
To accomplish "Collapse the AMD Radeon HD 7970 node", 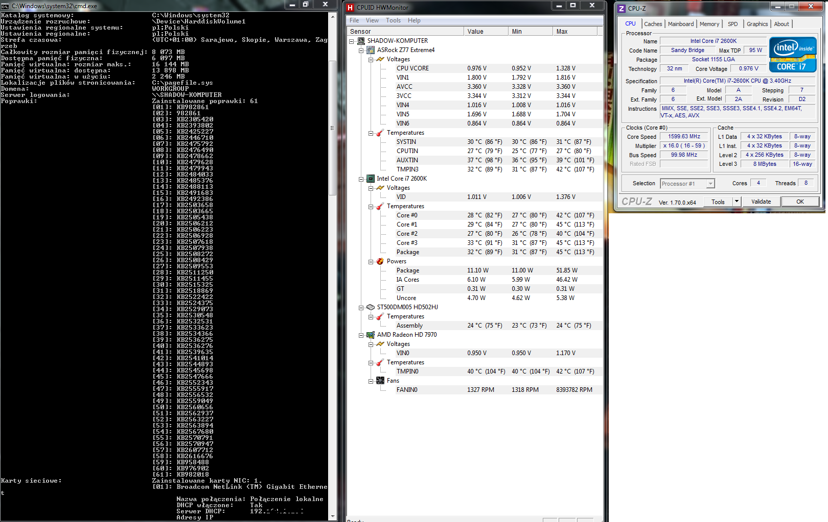I will coord(361,335).
